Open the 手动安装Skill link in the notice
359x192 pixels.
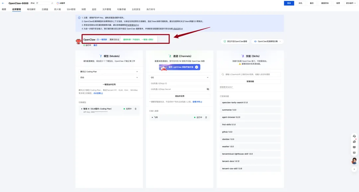132,25
